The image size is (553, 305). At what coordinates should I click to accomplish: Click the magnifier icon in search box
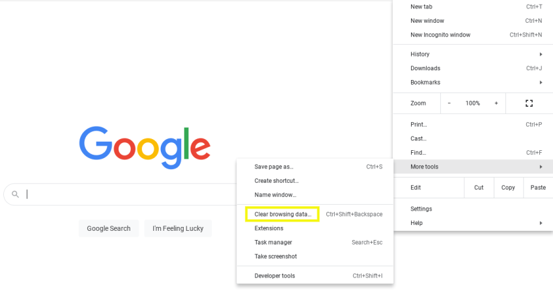coord(16,194)
